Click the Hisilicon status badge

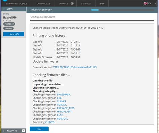pyautogui.click(x=8, y=28)
